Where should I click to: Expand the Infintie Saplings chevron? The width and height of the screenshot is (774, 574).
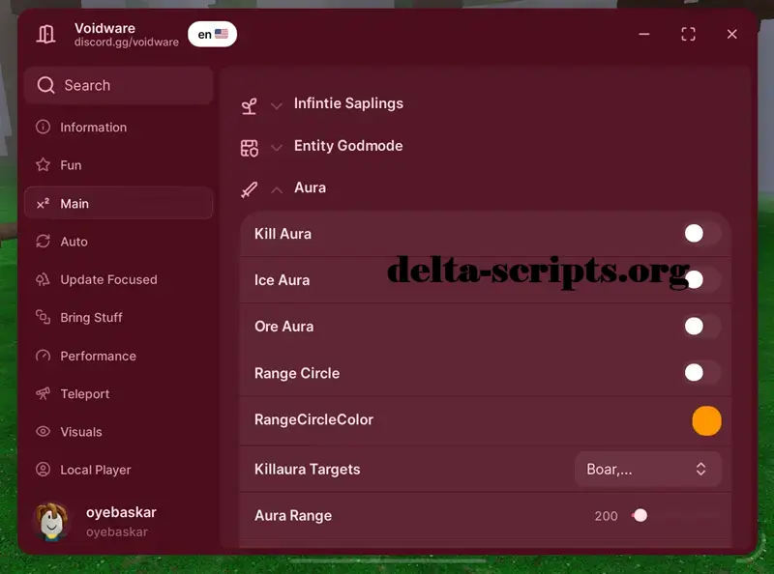[277, 105]
